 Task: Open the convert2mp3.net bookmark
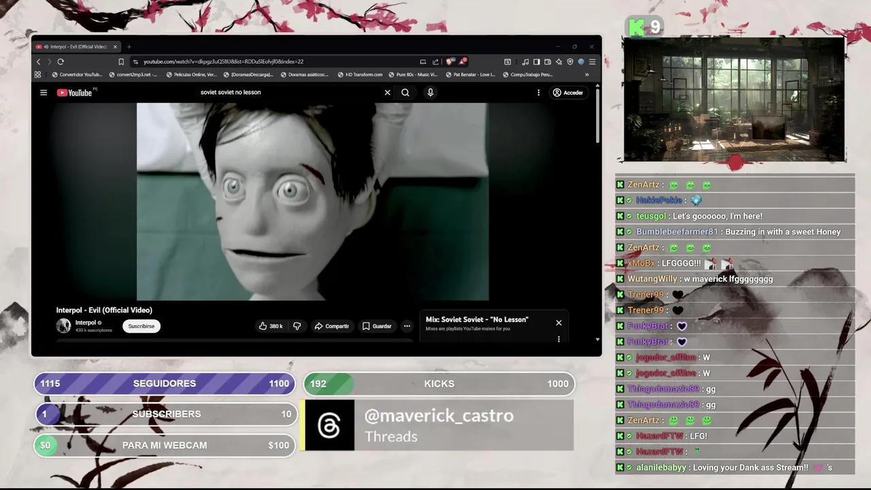click(x=133, y=75)
